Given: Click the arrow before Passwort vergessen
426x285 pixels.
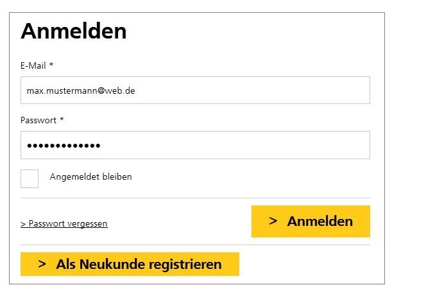Looking at the screenshot, I should point(23,224).
